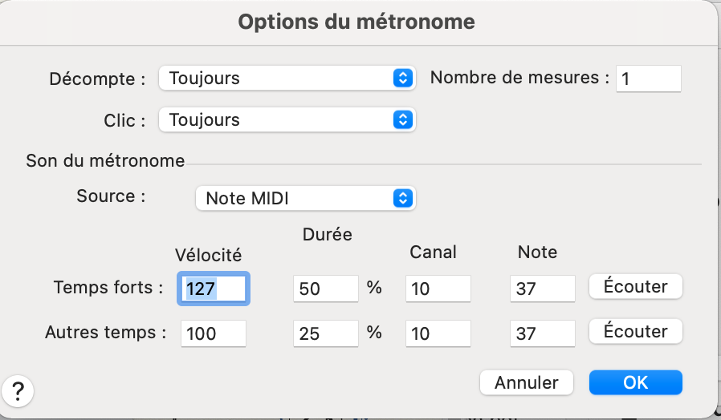
Task: Click the Autres temps Vélocité field
Action: click(214, 333)
